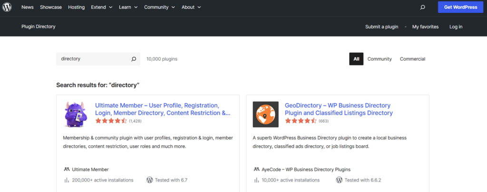Open the About dropdown menu
This screenshot has width=487, height=192.
point(191,7)
